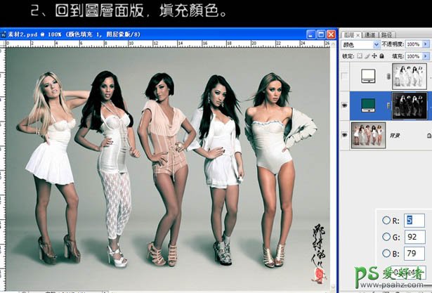Click link icon on green fill layer
The width and height of the screenshot is (432, 293).
point(388,105)
